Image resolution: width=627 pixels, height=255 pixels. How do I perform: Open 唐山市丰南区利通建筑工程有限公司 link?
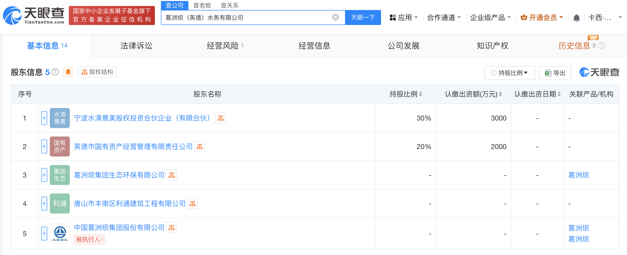tap(130, 203)
